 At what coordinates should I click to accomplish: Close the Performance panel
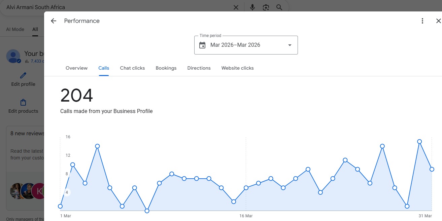point(438,21)
